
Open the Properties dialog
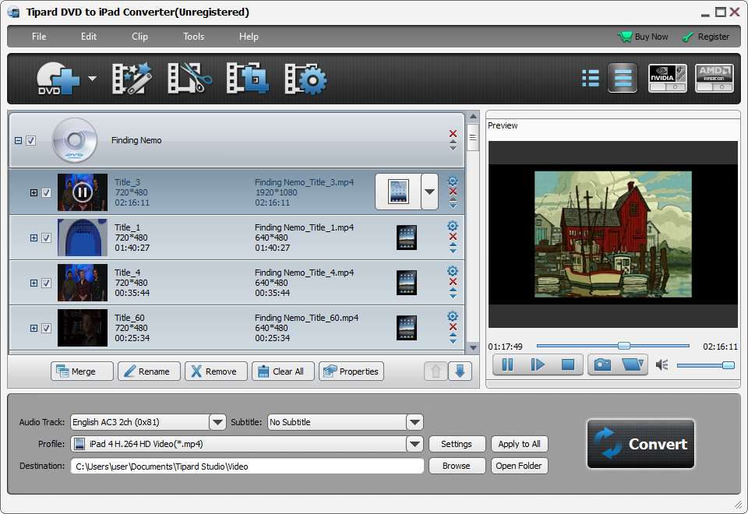tap(351, 371)
